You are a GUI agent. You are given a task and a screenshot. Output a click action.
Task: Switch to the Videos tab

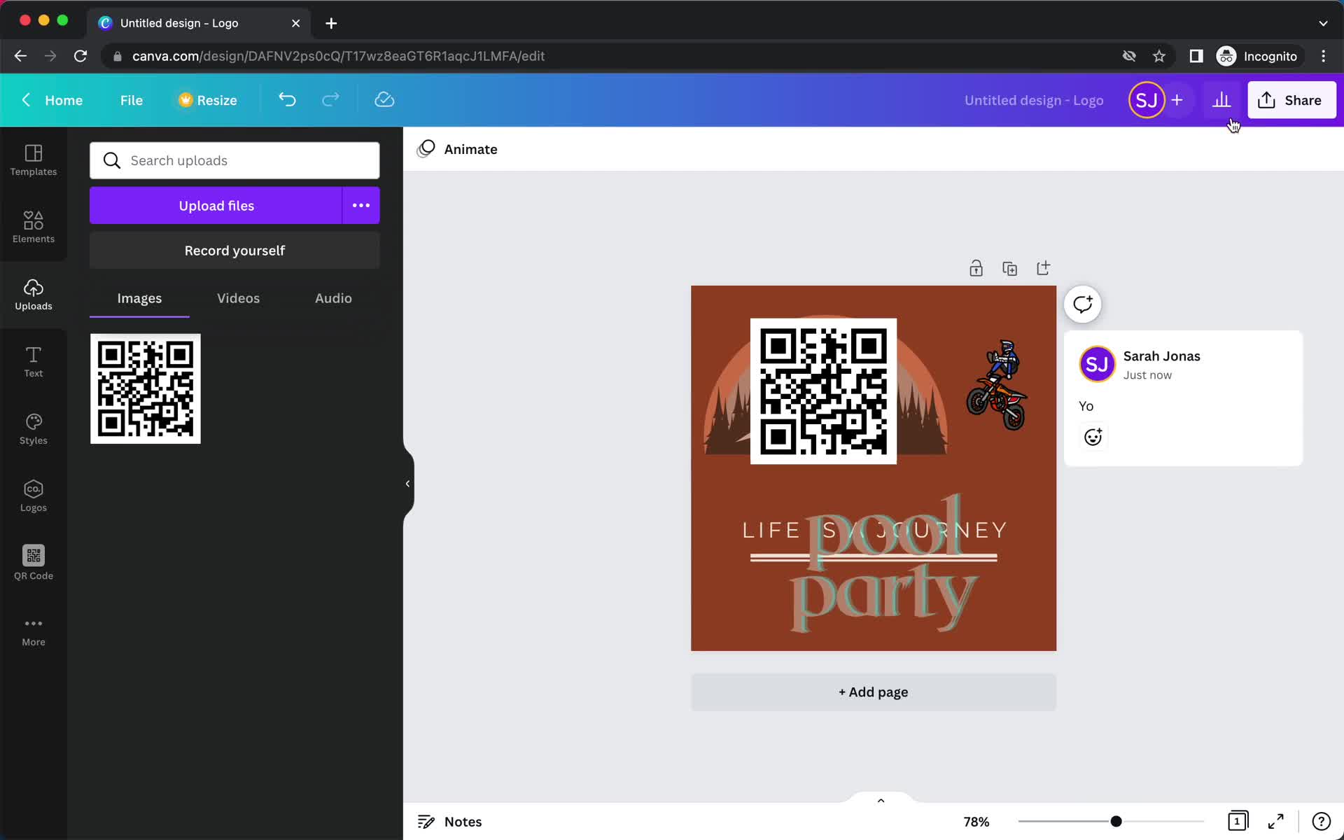pos(238,298)
